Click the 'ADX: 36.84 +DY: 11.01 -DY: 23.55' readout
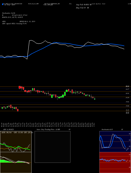Screen dimensions: 131x173 tap(17, 133)
